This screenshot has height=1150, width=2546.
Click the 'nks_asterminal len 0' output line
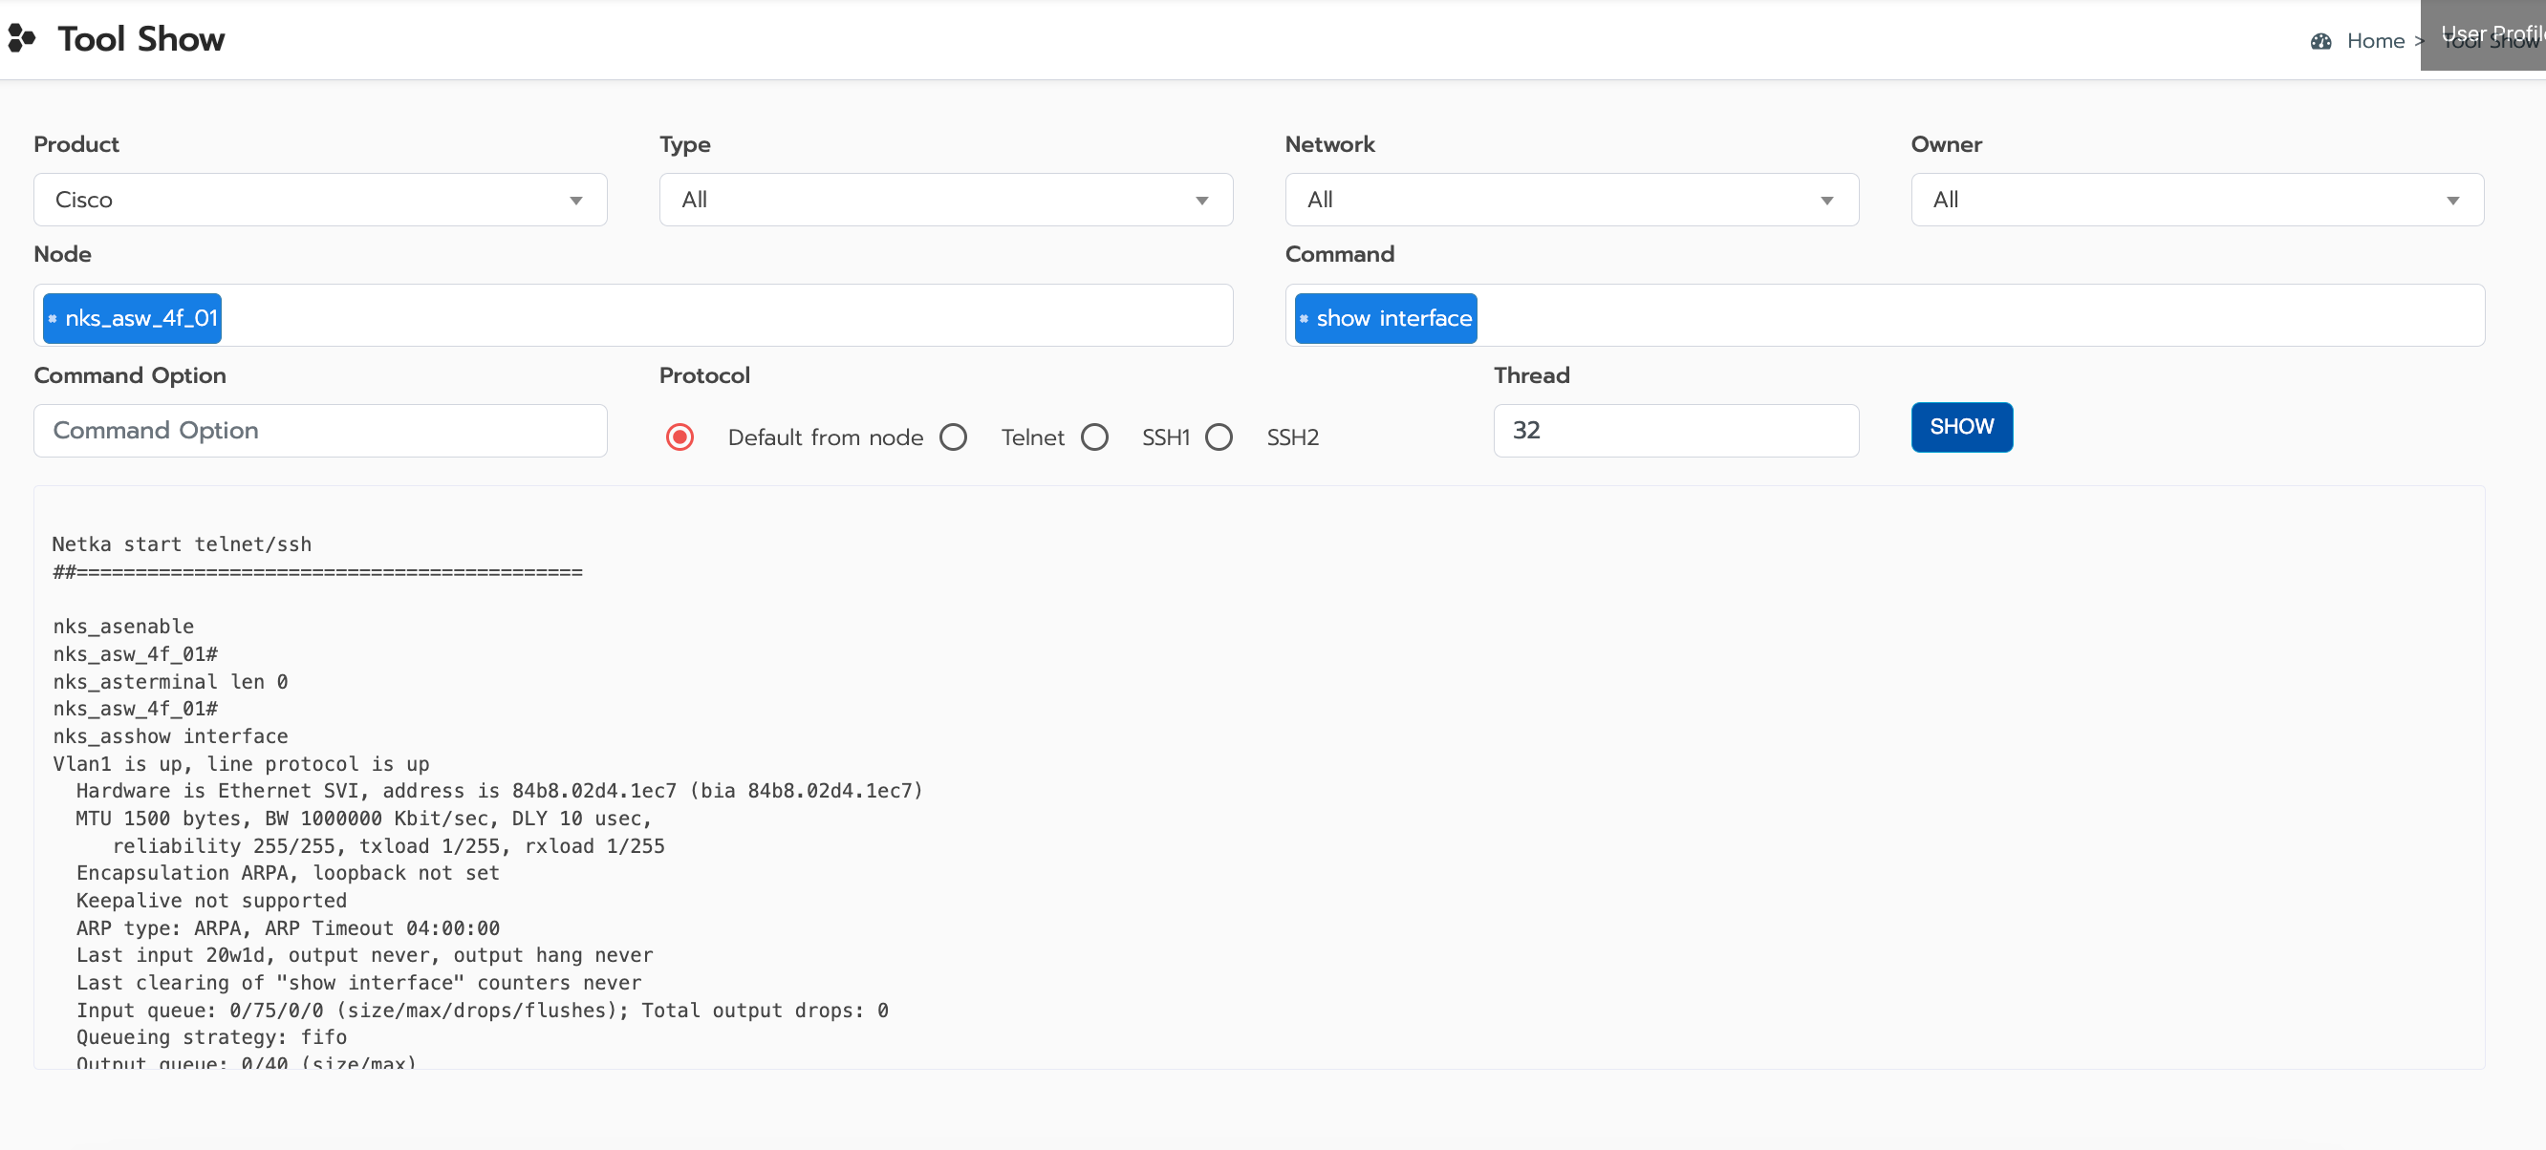(x=170, y=682)
